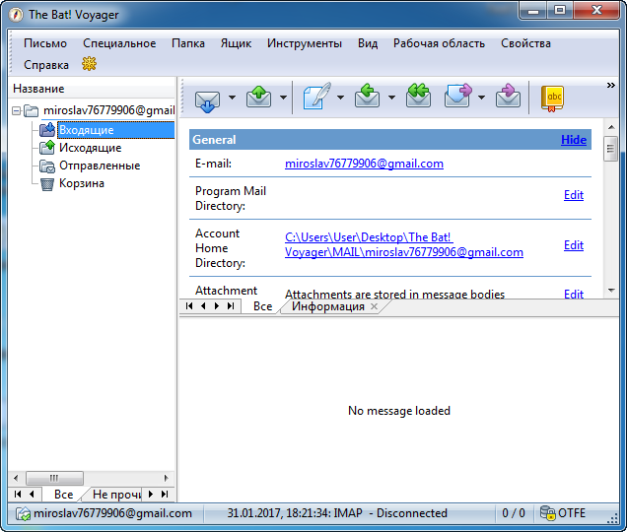Open dropdown next to Reply button
This screenshot has height=532, width=627.
[x=392, y=98]
